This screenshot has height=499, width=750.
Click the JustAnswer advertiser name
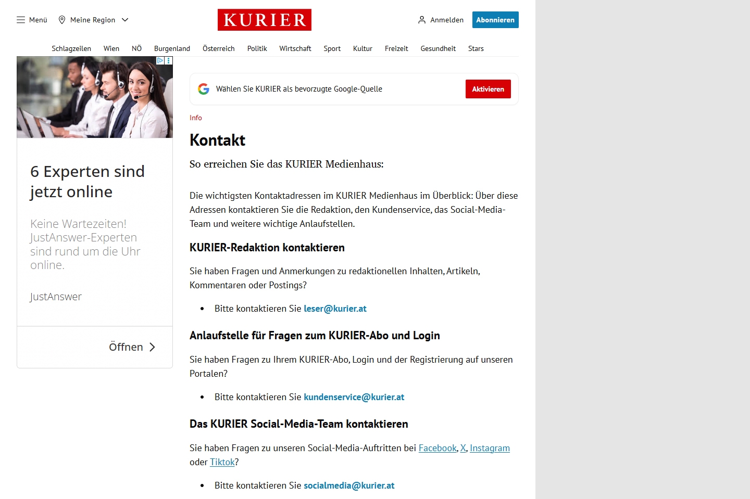pyautogui.click(x=56, y=297)
